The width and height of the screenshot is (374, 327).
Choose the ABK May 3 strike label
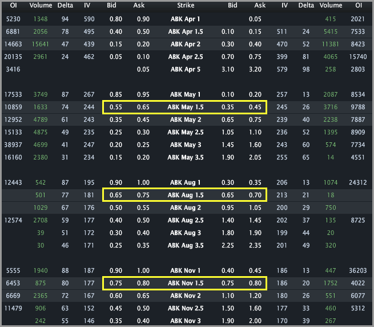[x=186, y=145]
